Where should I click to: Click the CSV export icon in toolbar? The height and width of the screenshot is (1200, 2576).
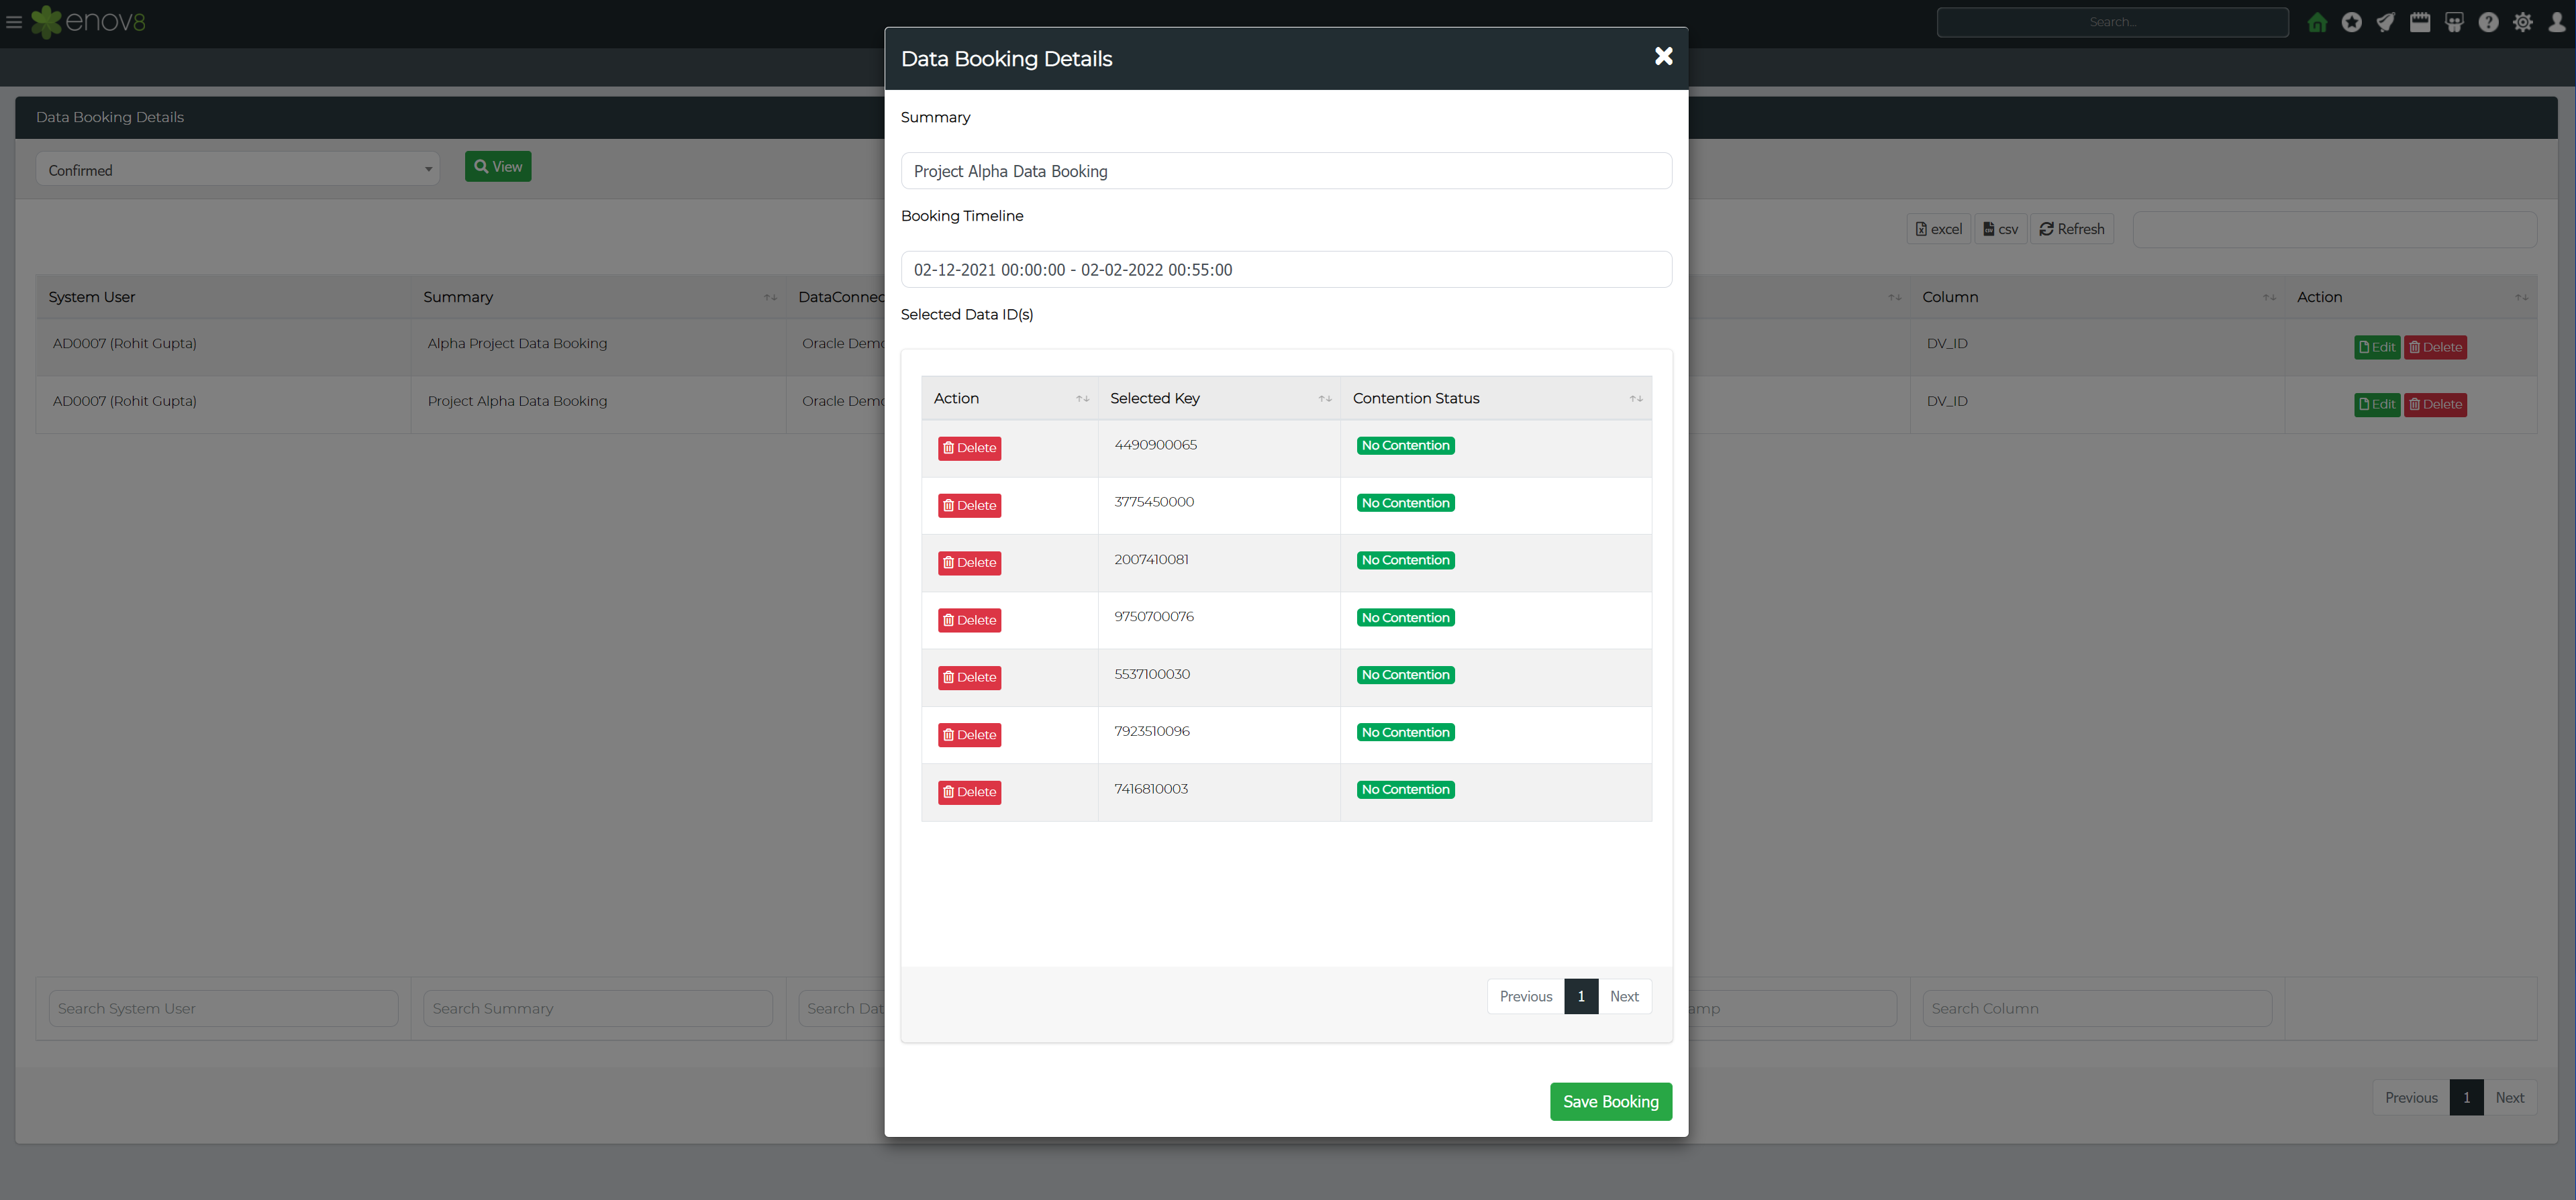(x=1999, y=228)
